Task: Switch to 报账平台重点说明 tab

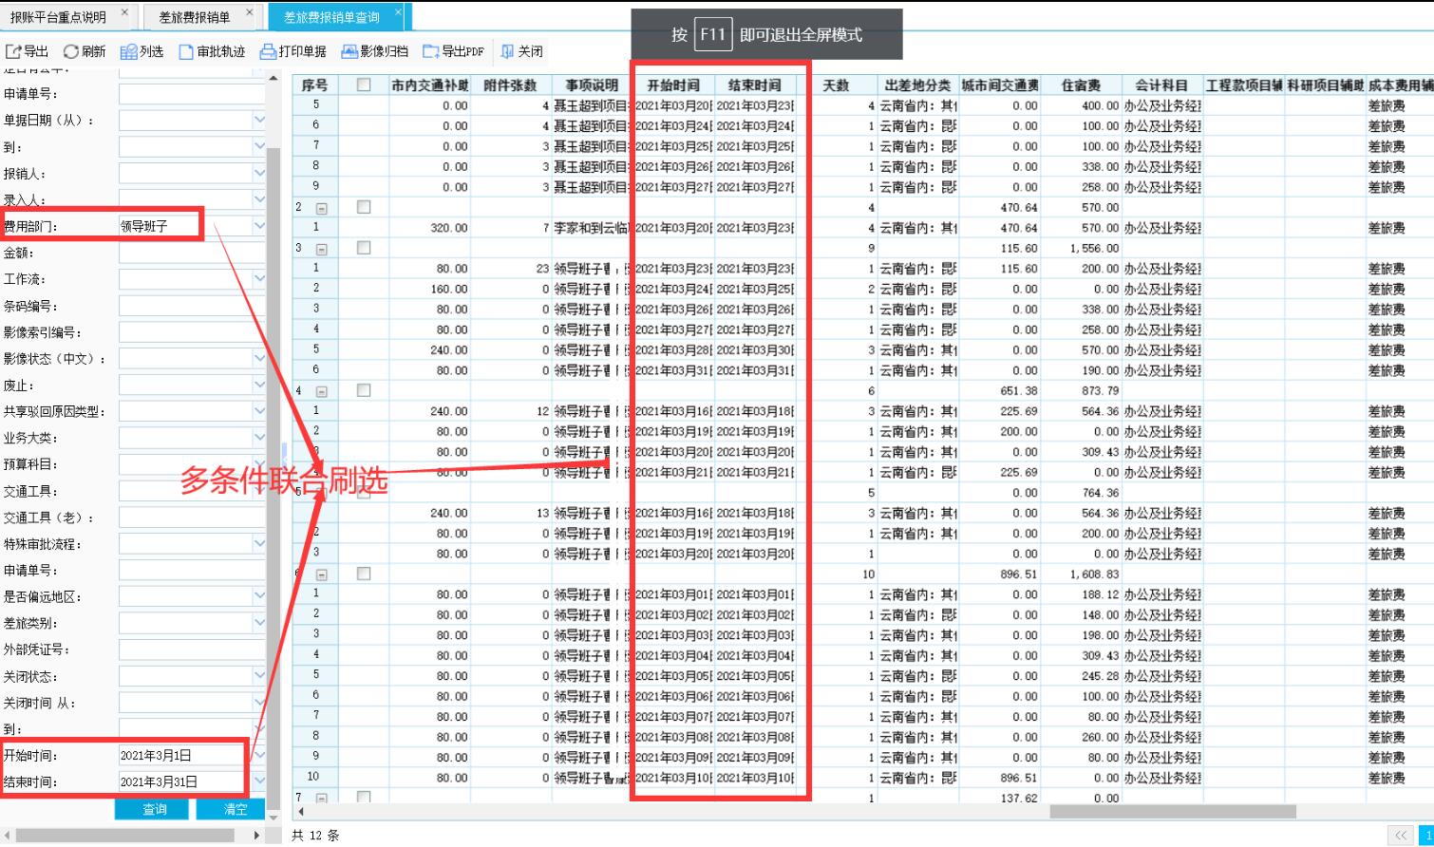Action: 58,17
